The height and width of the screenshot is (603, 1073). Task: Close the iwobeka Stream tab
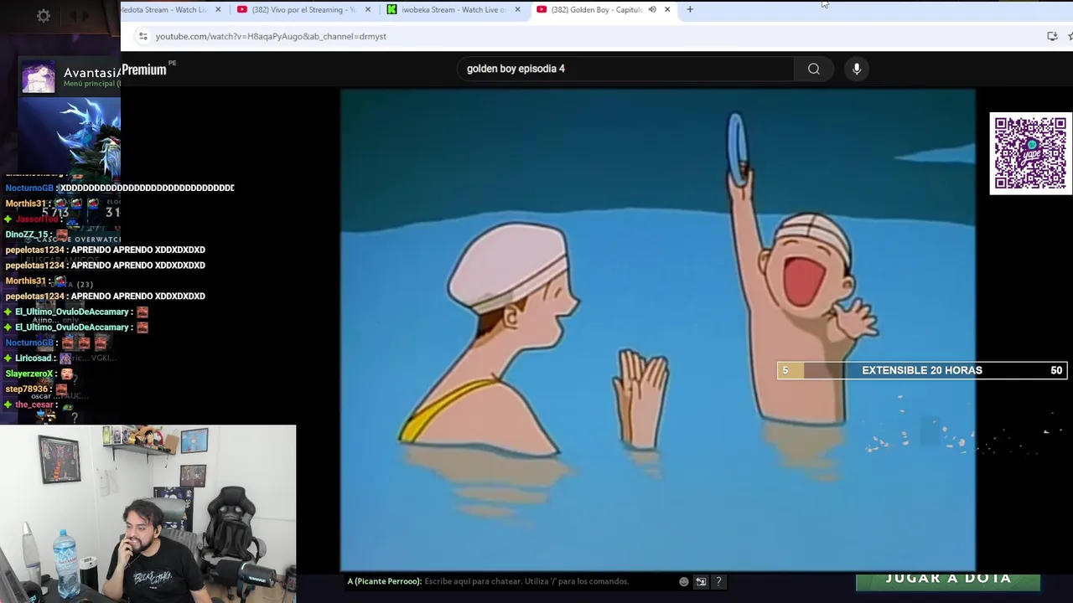pos(517,9)
